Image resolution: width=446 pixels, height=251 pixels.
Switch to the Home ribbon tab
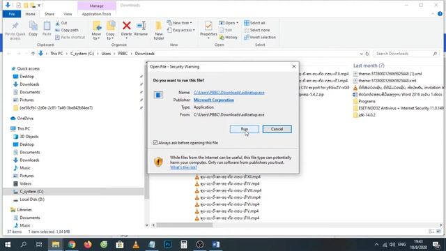(30, 14)
